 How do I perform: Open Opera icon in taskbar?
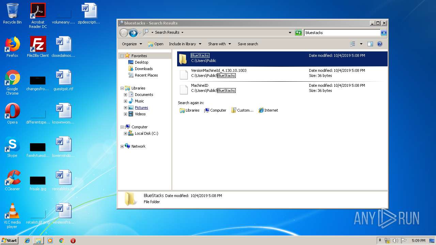click(73, 241)
